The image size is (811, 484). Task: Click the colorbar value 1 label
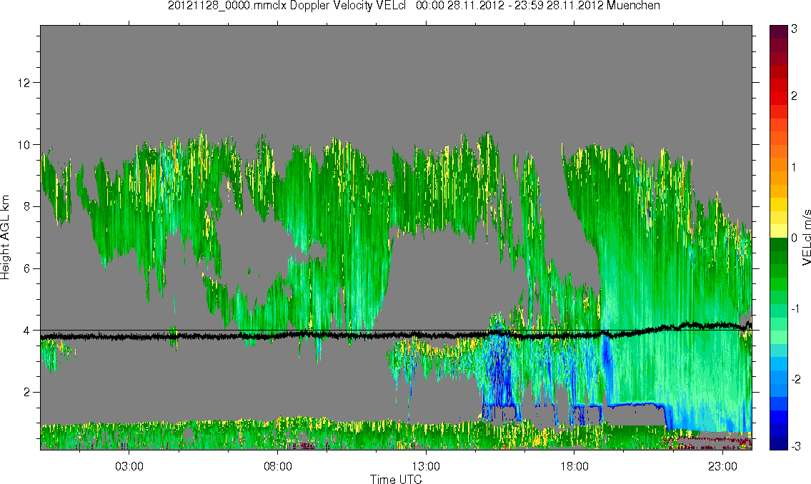click(x=795, y=167)
